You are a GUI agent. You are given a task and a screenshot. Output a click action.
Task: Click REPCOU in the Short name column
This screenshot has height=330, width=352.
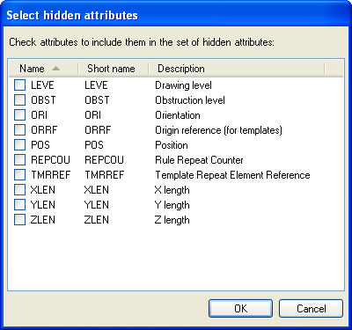click(x=104, y=160)
